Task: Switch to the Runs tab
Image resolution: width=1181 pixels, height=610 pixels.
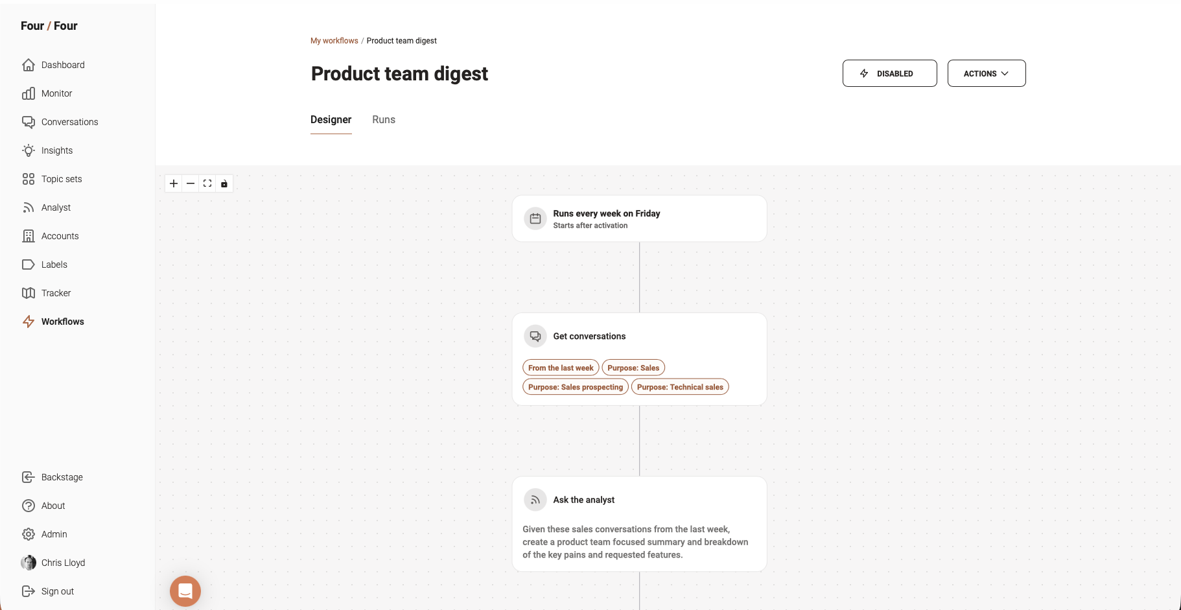Action: click(384, 120)
